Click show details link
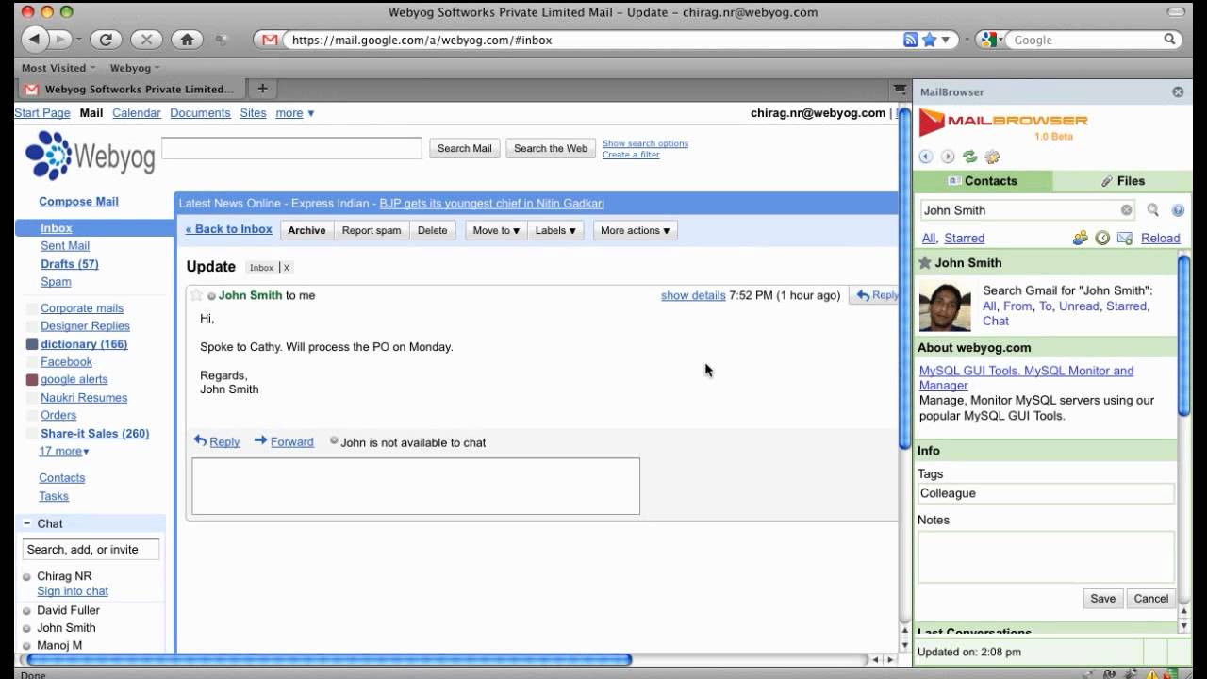 pos(693,295)
